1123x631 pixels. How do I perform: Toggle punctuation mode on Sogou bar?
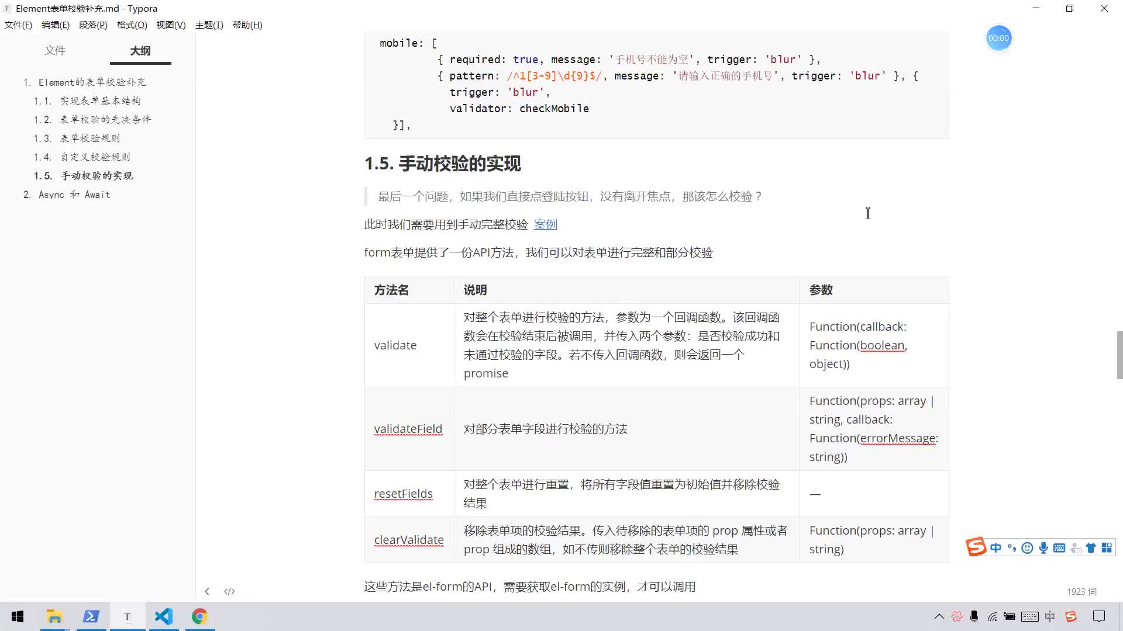coord(1011,547)
